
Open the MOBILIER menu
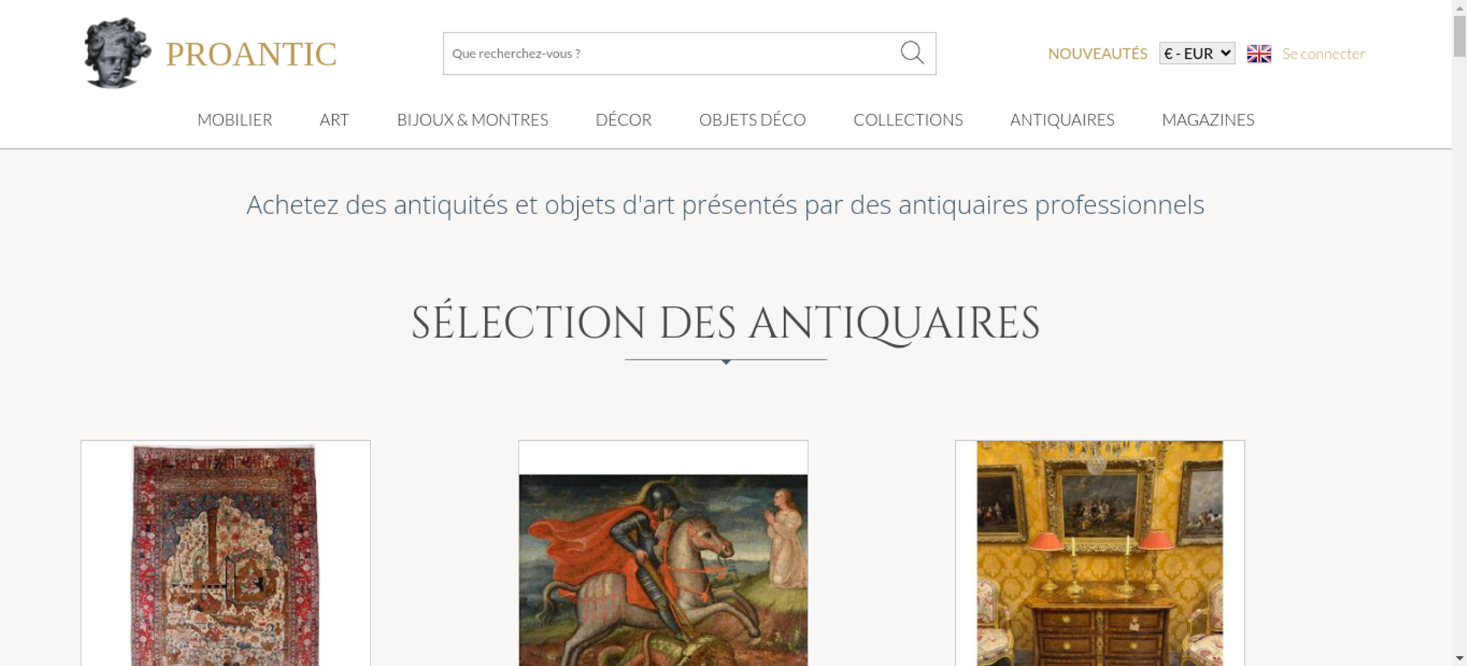click(235, 120)
